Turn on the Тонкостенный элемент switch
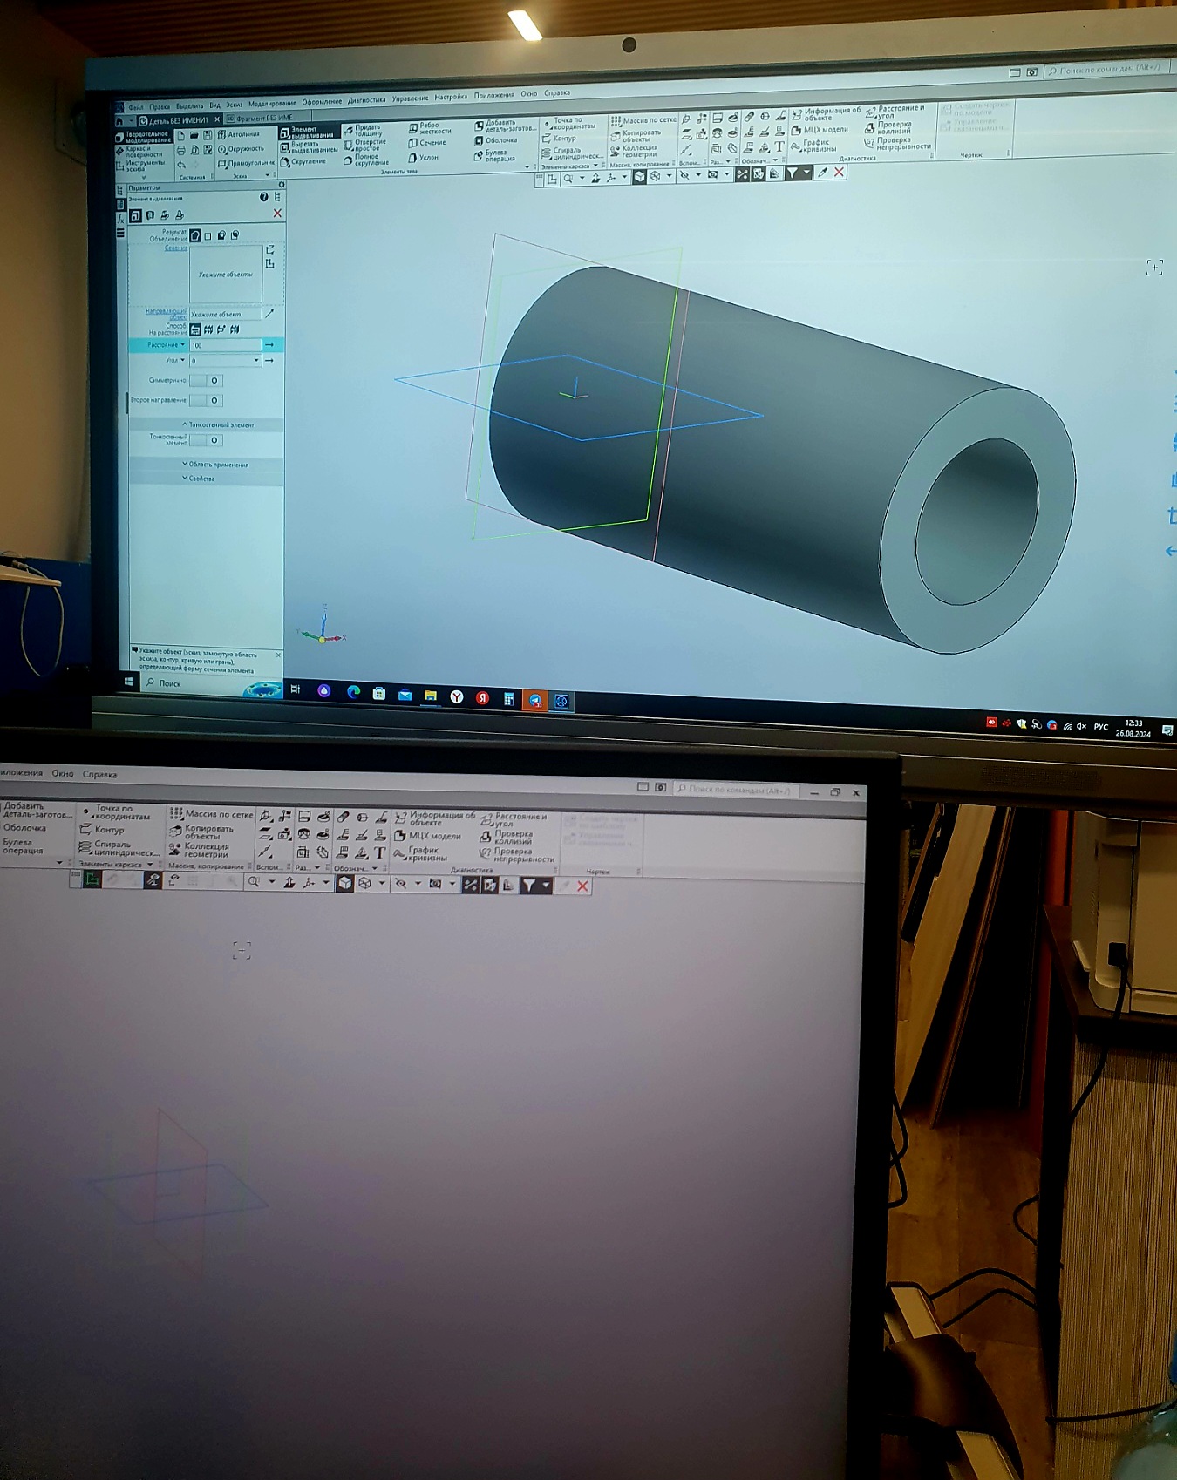1177x1480 pixels. click(x=208, y=440)
